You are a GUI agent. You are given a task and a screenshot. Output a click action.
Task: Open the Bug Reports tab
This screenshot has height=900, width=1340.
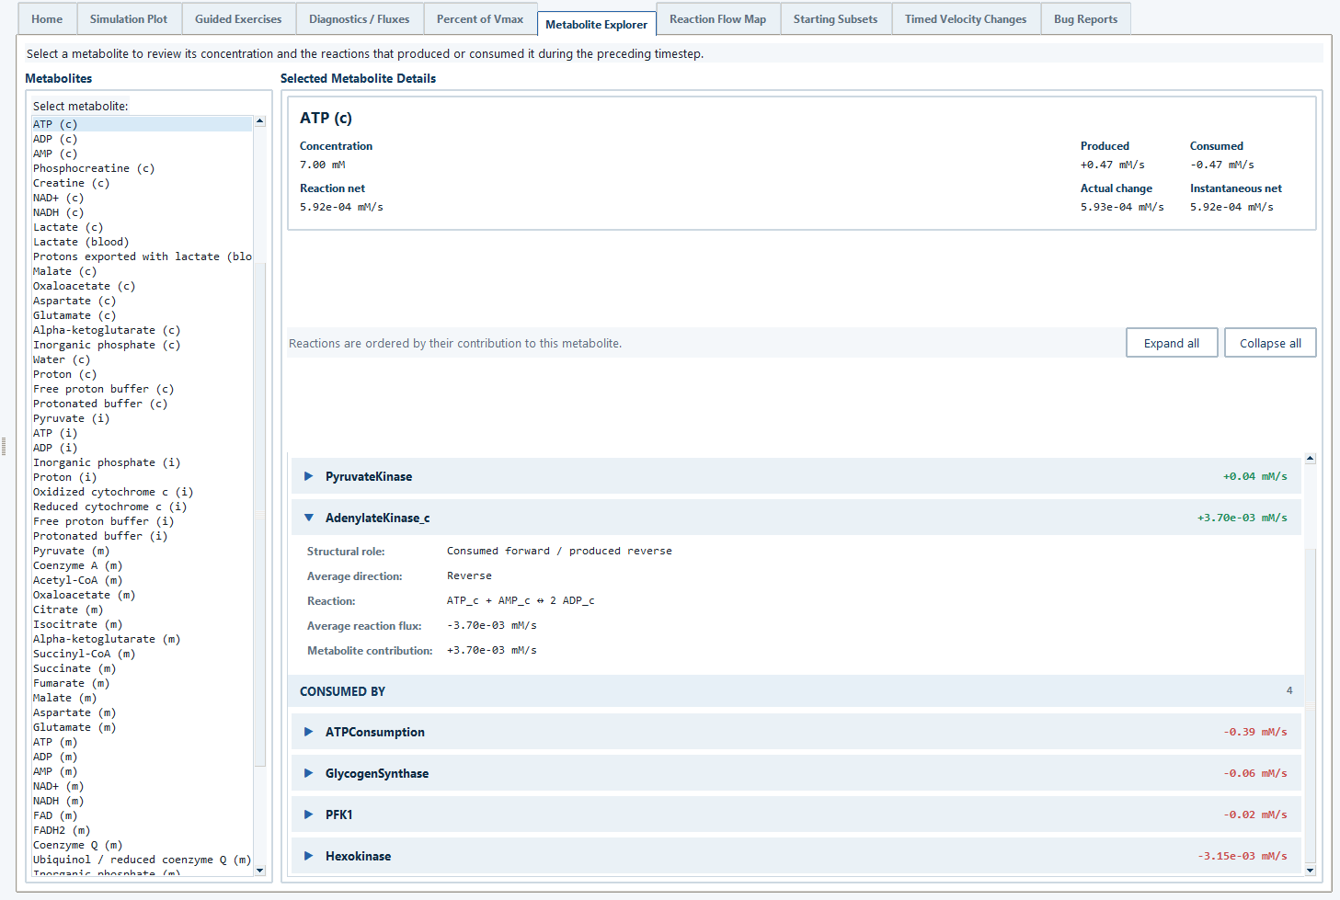pos(1085,19)
